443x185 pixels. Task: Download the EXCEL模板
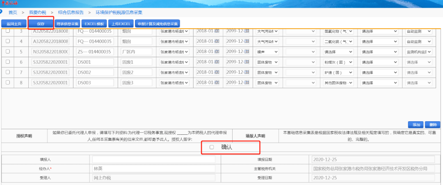94,24
